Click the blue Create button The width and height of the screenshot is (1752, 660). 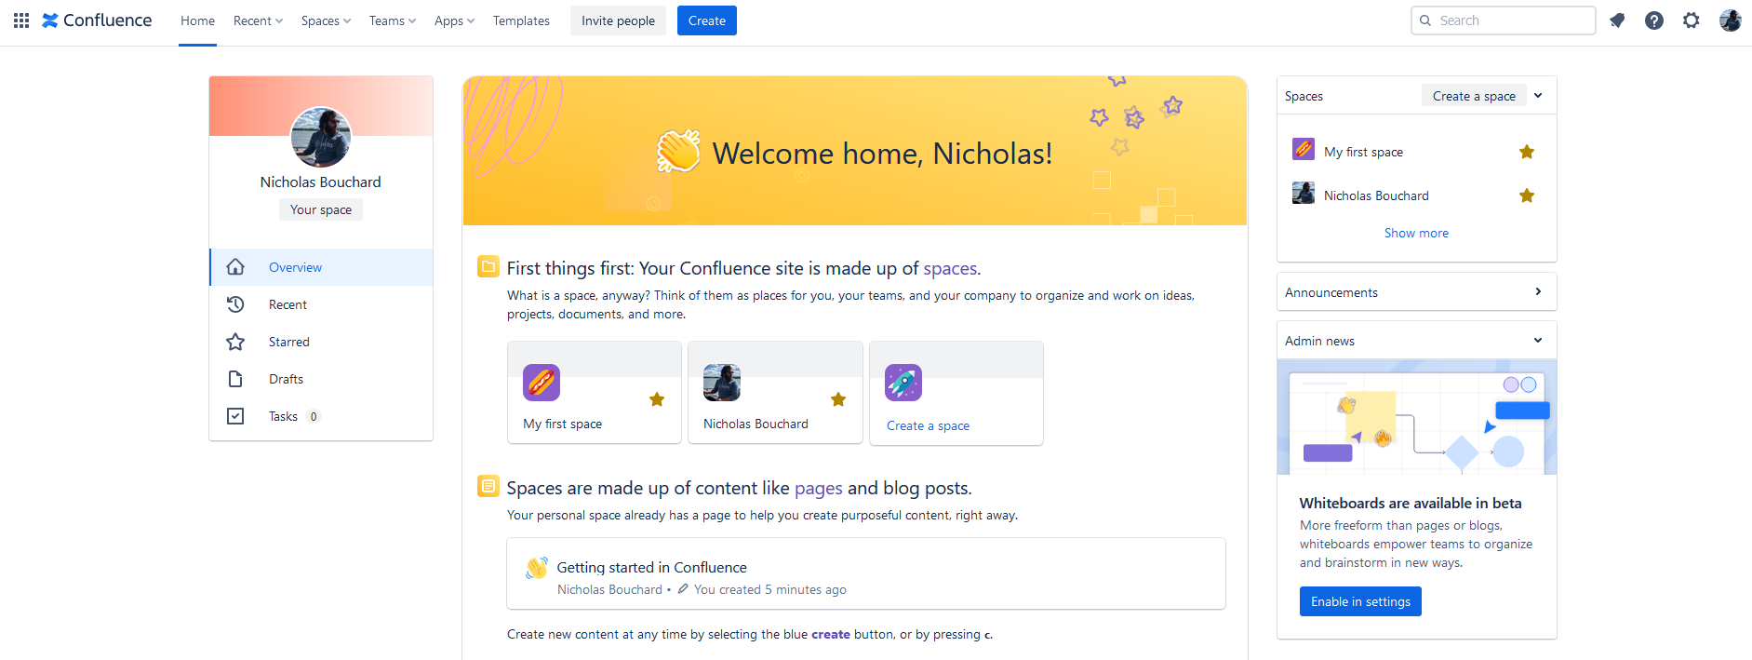coord(707,20)
